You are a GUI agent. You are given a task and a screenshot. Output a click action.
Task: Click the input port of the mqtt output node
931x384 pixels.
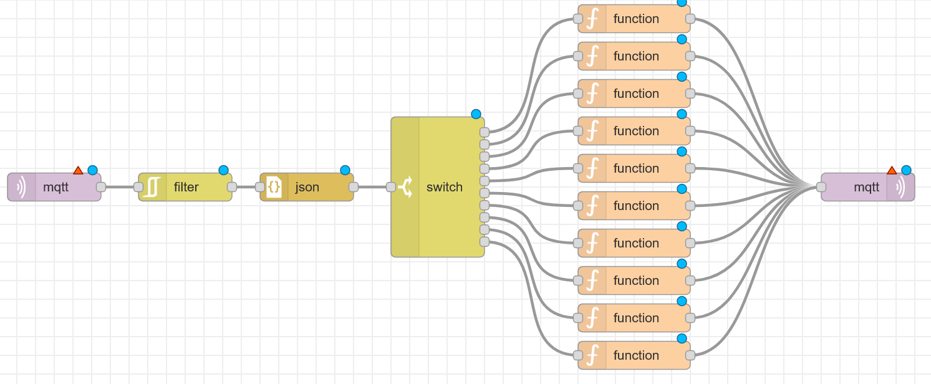[x=821, y=187]
